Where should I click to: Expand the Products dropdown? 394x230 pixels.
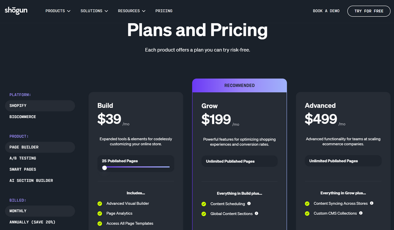[58, 11]
